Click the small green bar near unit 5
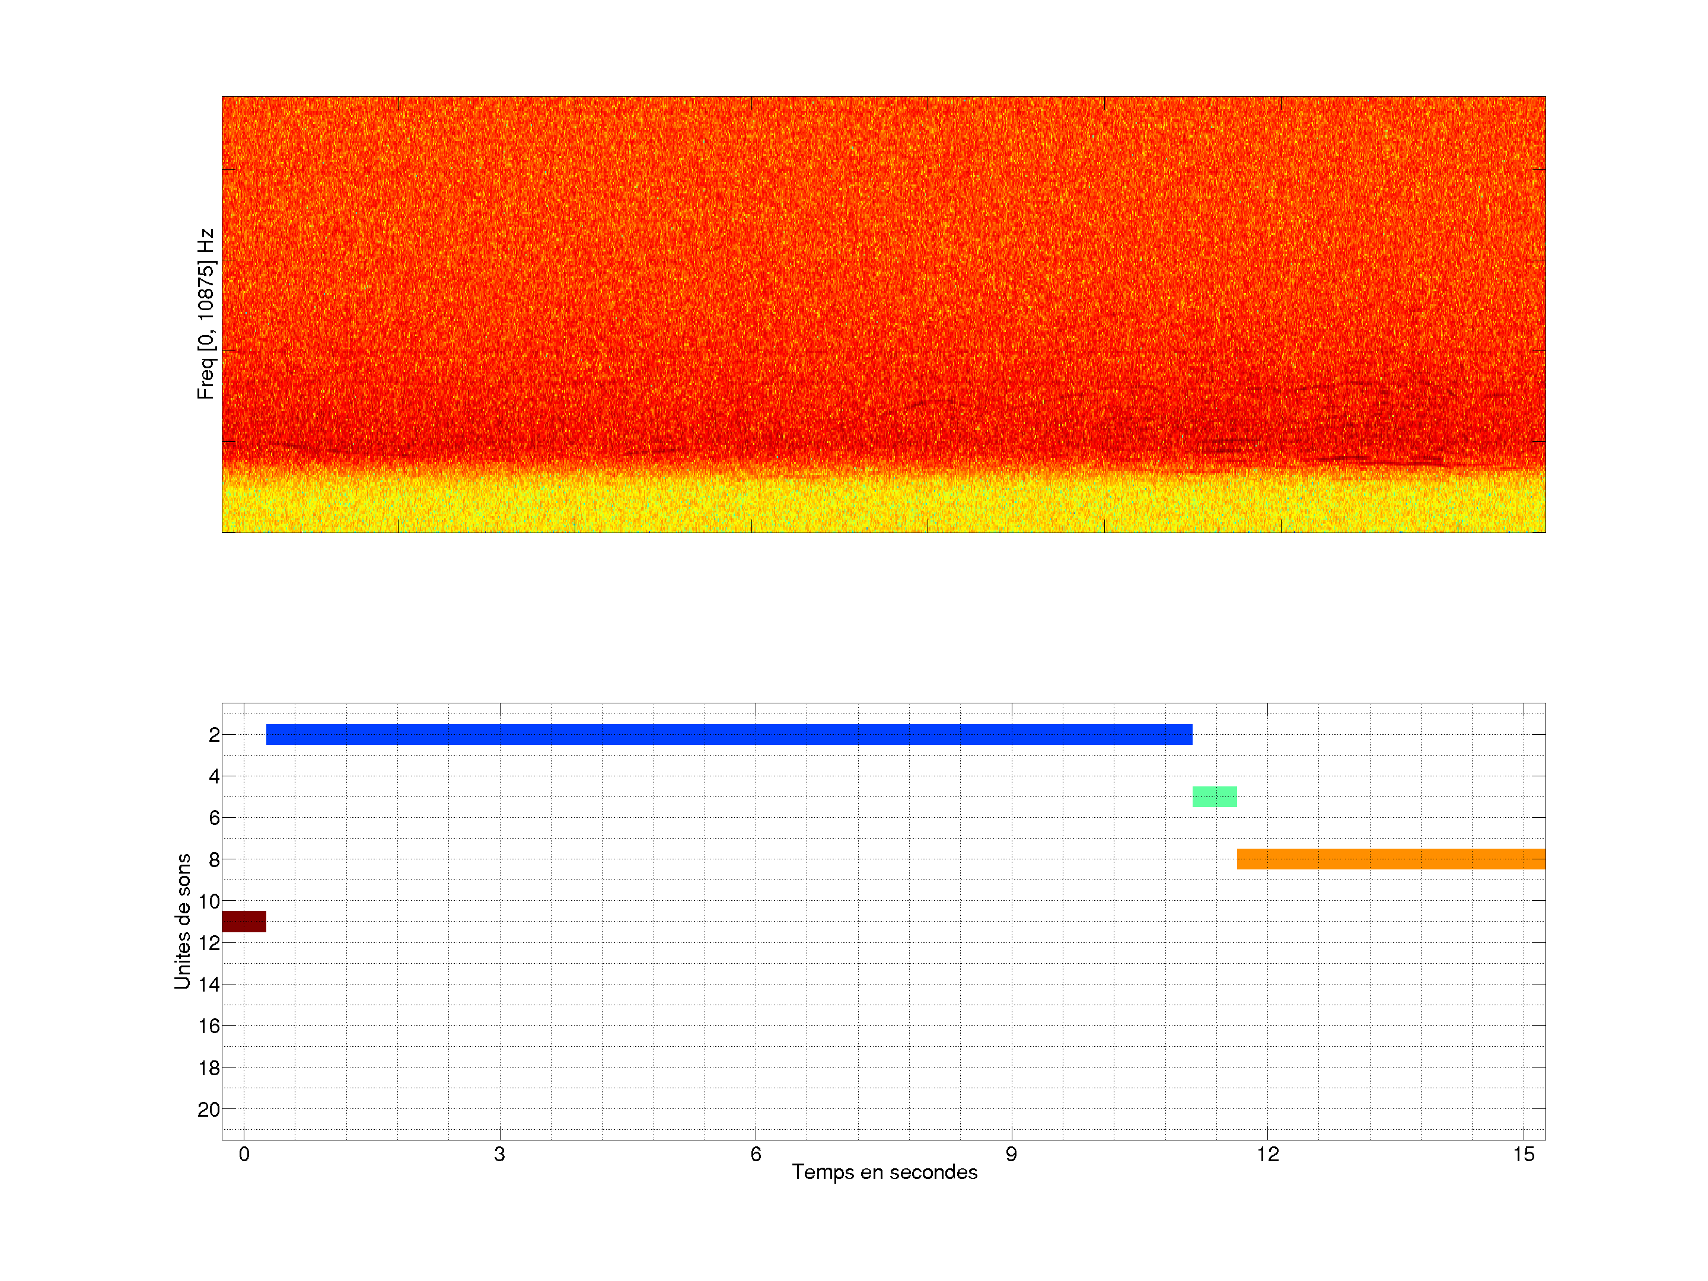The width and height of the screenshot is (1708, 1281). pos(1214,797)
